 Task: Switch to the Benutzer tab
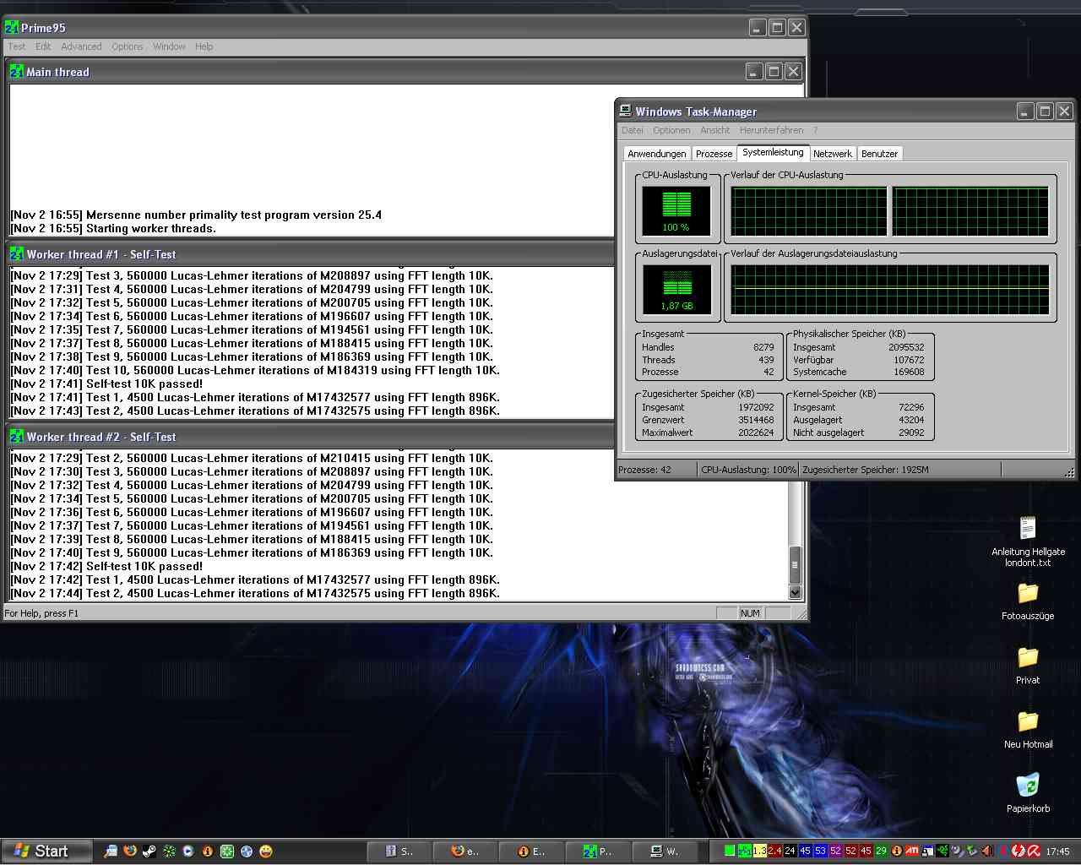pos(879,154)
